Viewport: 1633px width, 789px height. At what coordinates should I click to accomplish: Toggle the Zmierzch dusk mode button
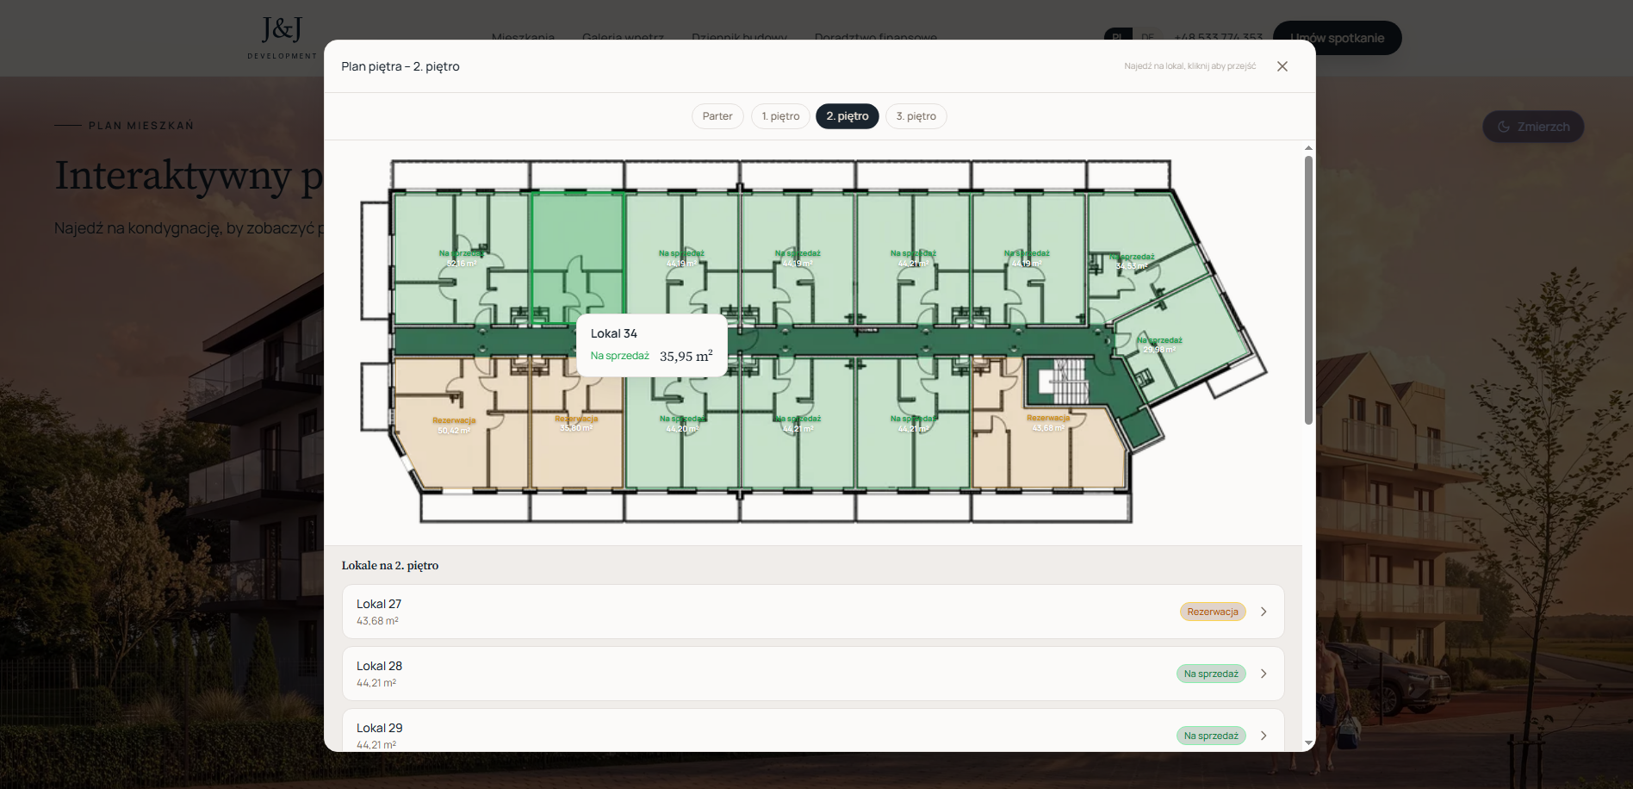(x=1533, y=127)
